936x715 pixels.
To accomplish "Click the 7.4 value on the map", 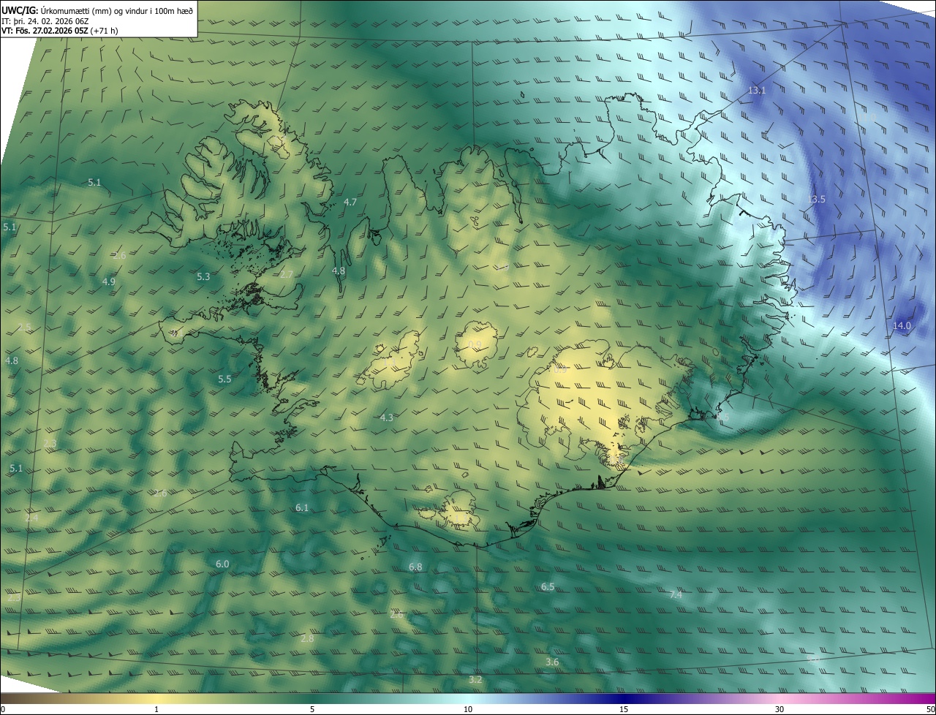I will [x=676, y=594].
